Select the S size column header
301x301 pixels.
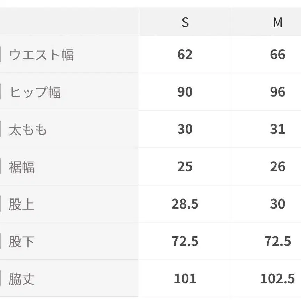[x=185, y=23]
